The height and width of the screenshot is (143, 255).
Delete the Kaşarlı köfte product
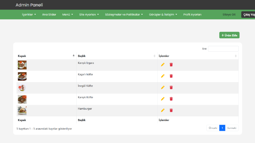171,76
